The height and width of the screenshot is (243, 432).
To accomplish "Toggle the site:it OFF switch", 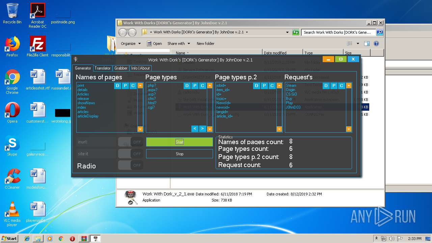I will 131,154.
